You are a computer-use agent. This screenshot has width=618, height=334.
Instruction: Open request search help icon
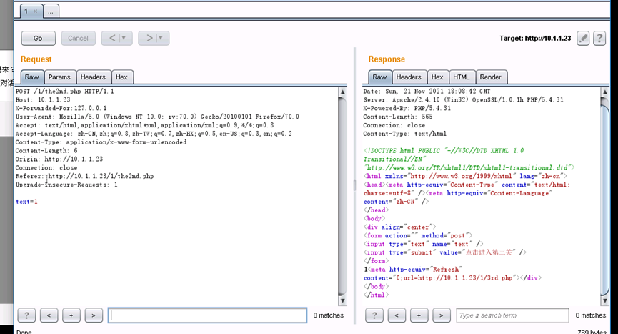[x=27, y=315]
